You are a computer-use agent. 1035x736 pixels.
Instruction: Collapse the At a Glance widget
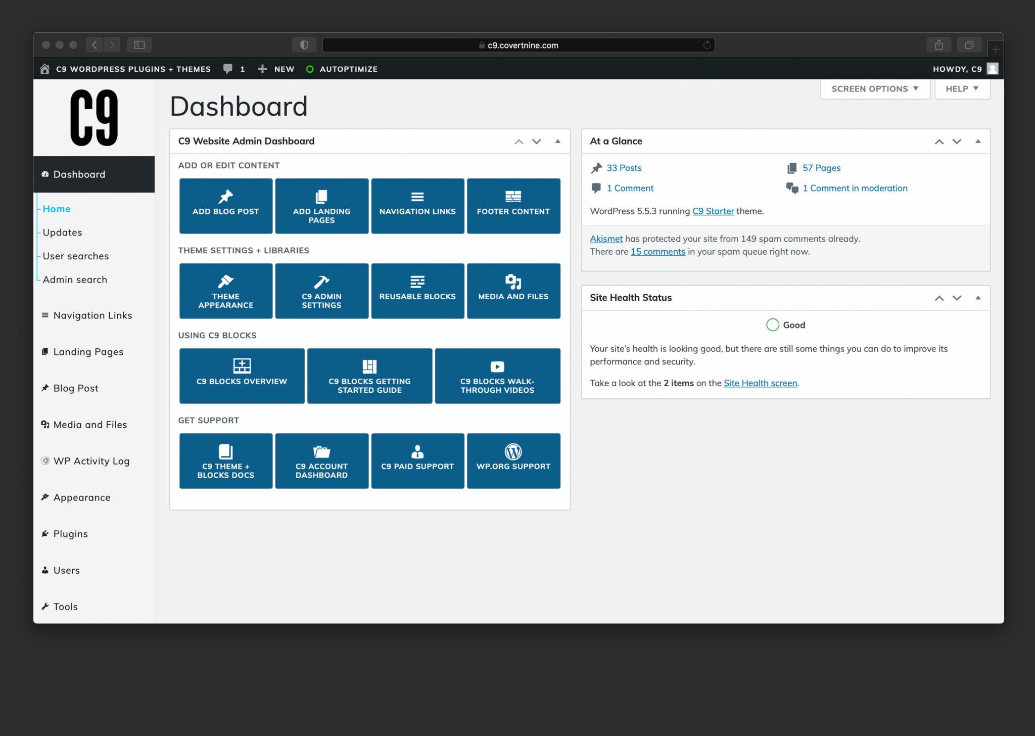click(979, 142)
